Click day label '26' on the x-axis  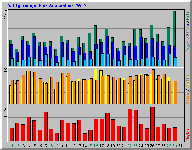[x=152, y=146]
